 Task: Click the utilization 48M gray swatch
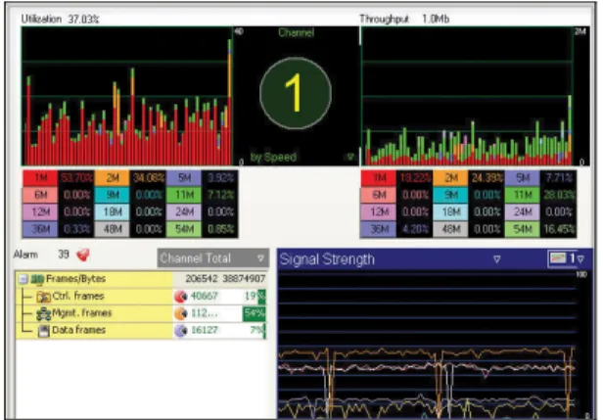click(x=113, y=229)
